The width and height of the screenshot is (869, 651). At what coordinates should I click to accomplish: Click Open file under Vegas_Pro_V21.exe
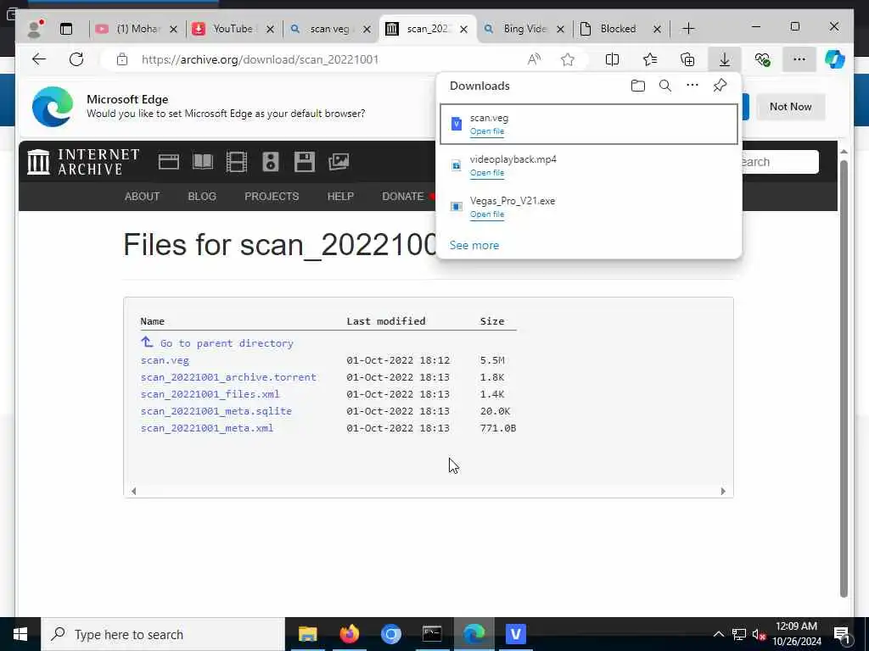pyautogui.click(x=487, y=214)
